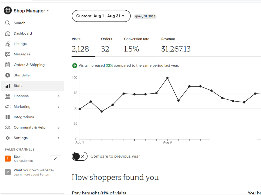The width and height of the screenshot is (261, 195).
Task: Toggle Compare to previous year switch
Action: 80,156
